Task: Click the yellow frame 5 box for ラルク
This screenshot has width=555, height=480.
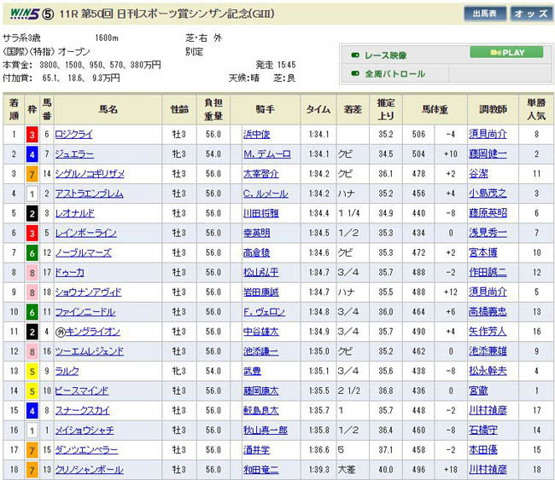Action: click(x=32, y=371)
